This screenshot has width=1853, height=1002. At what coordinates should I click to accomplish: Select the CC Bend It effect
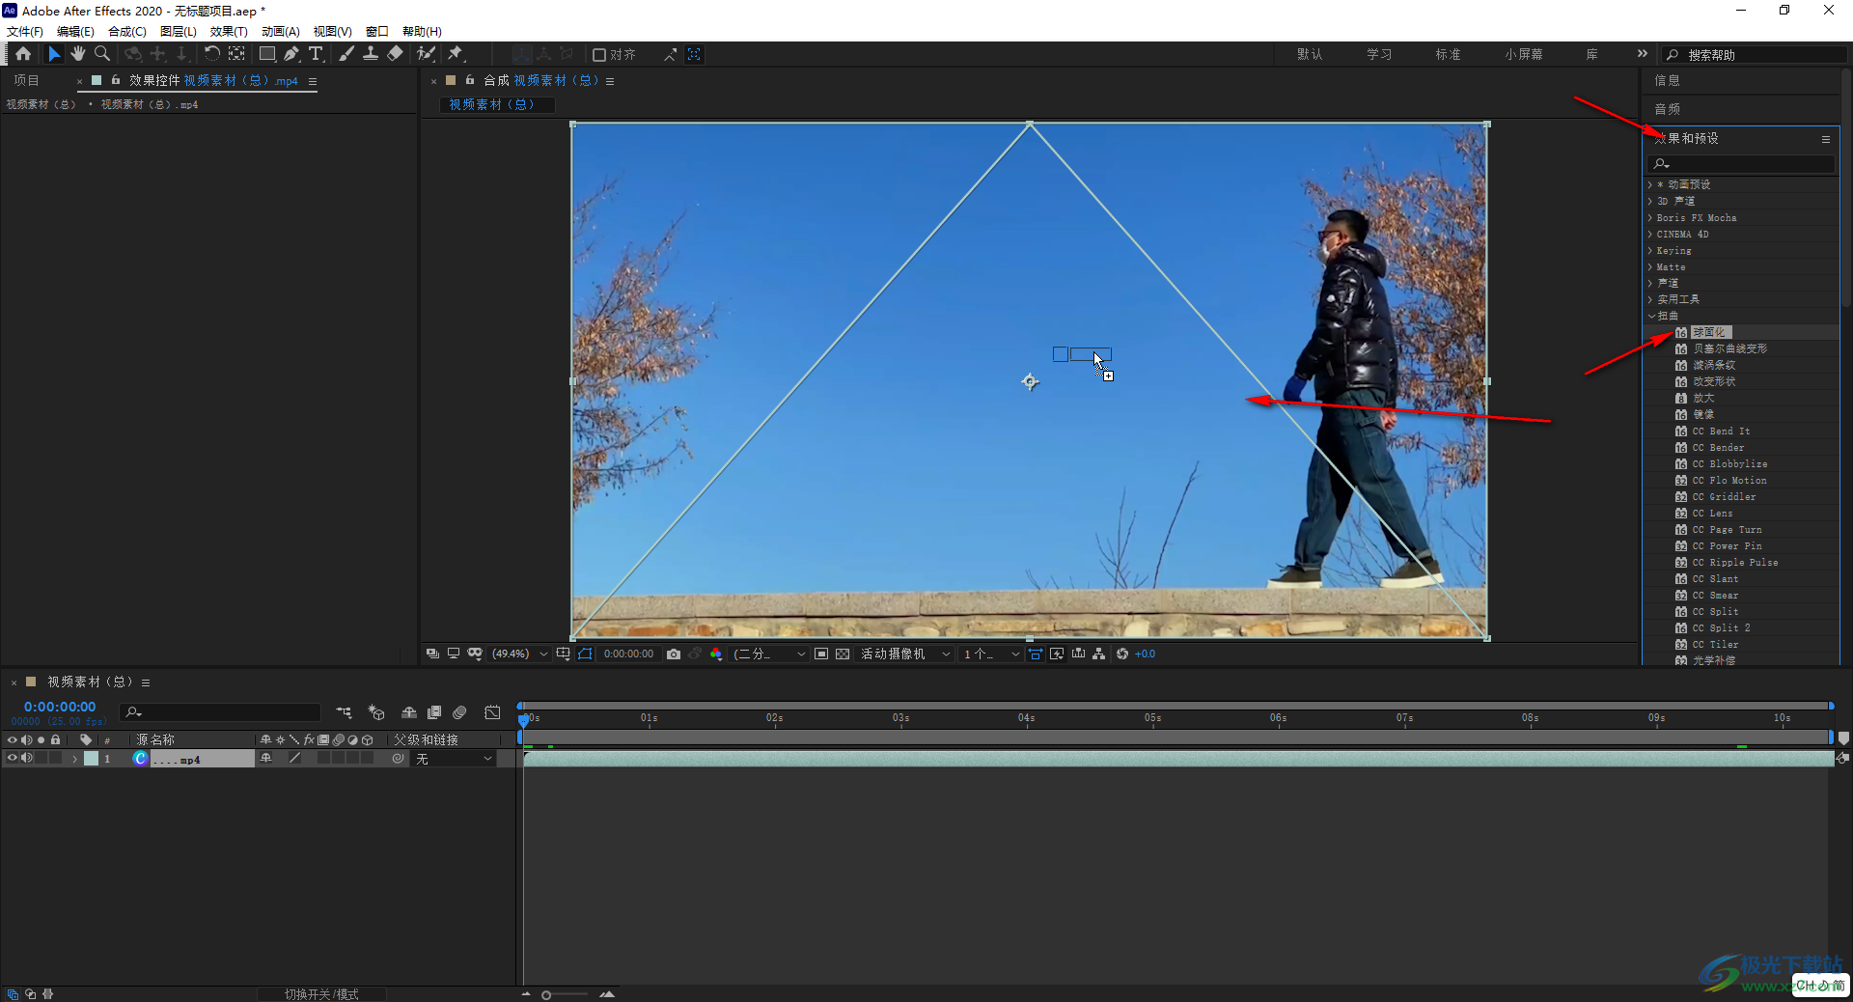click(1721, 431)
